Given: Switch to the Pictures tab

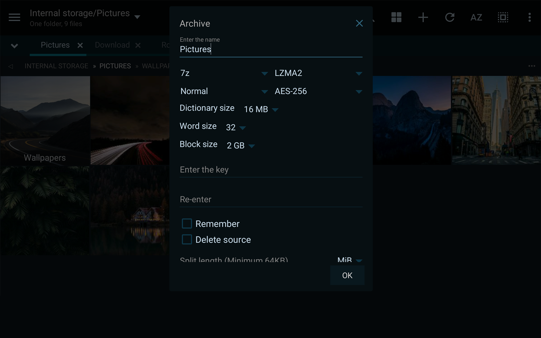Looking at the screenshot, I should coord(55,45).
